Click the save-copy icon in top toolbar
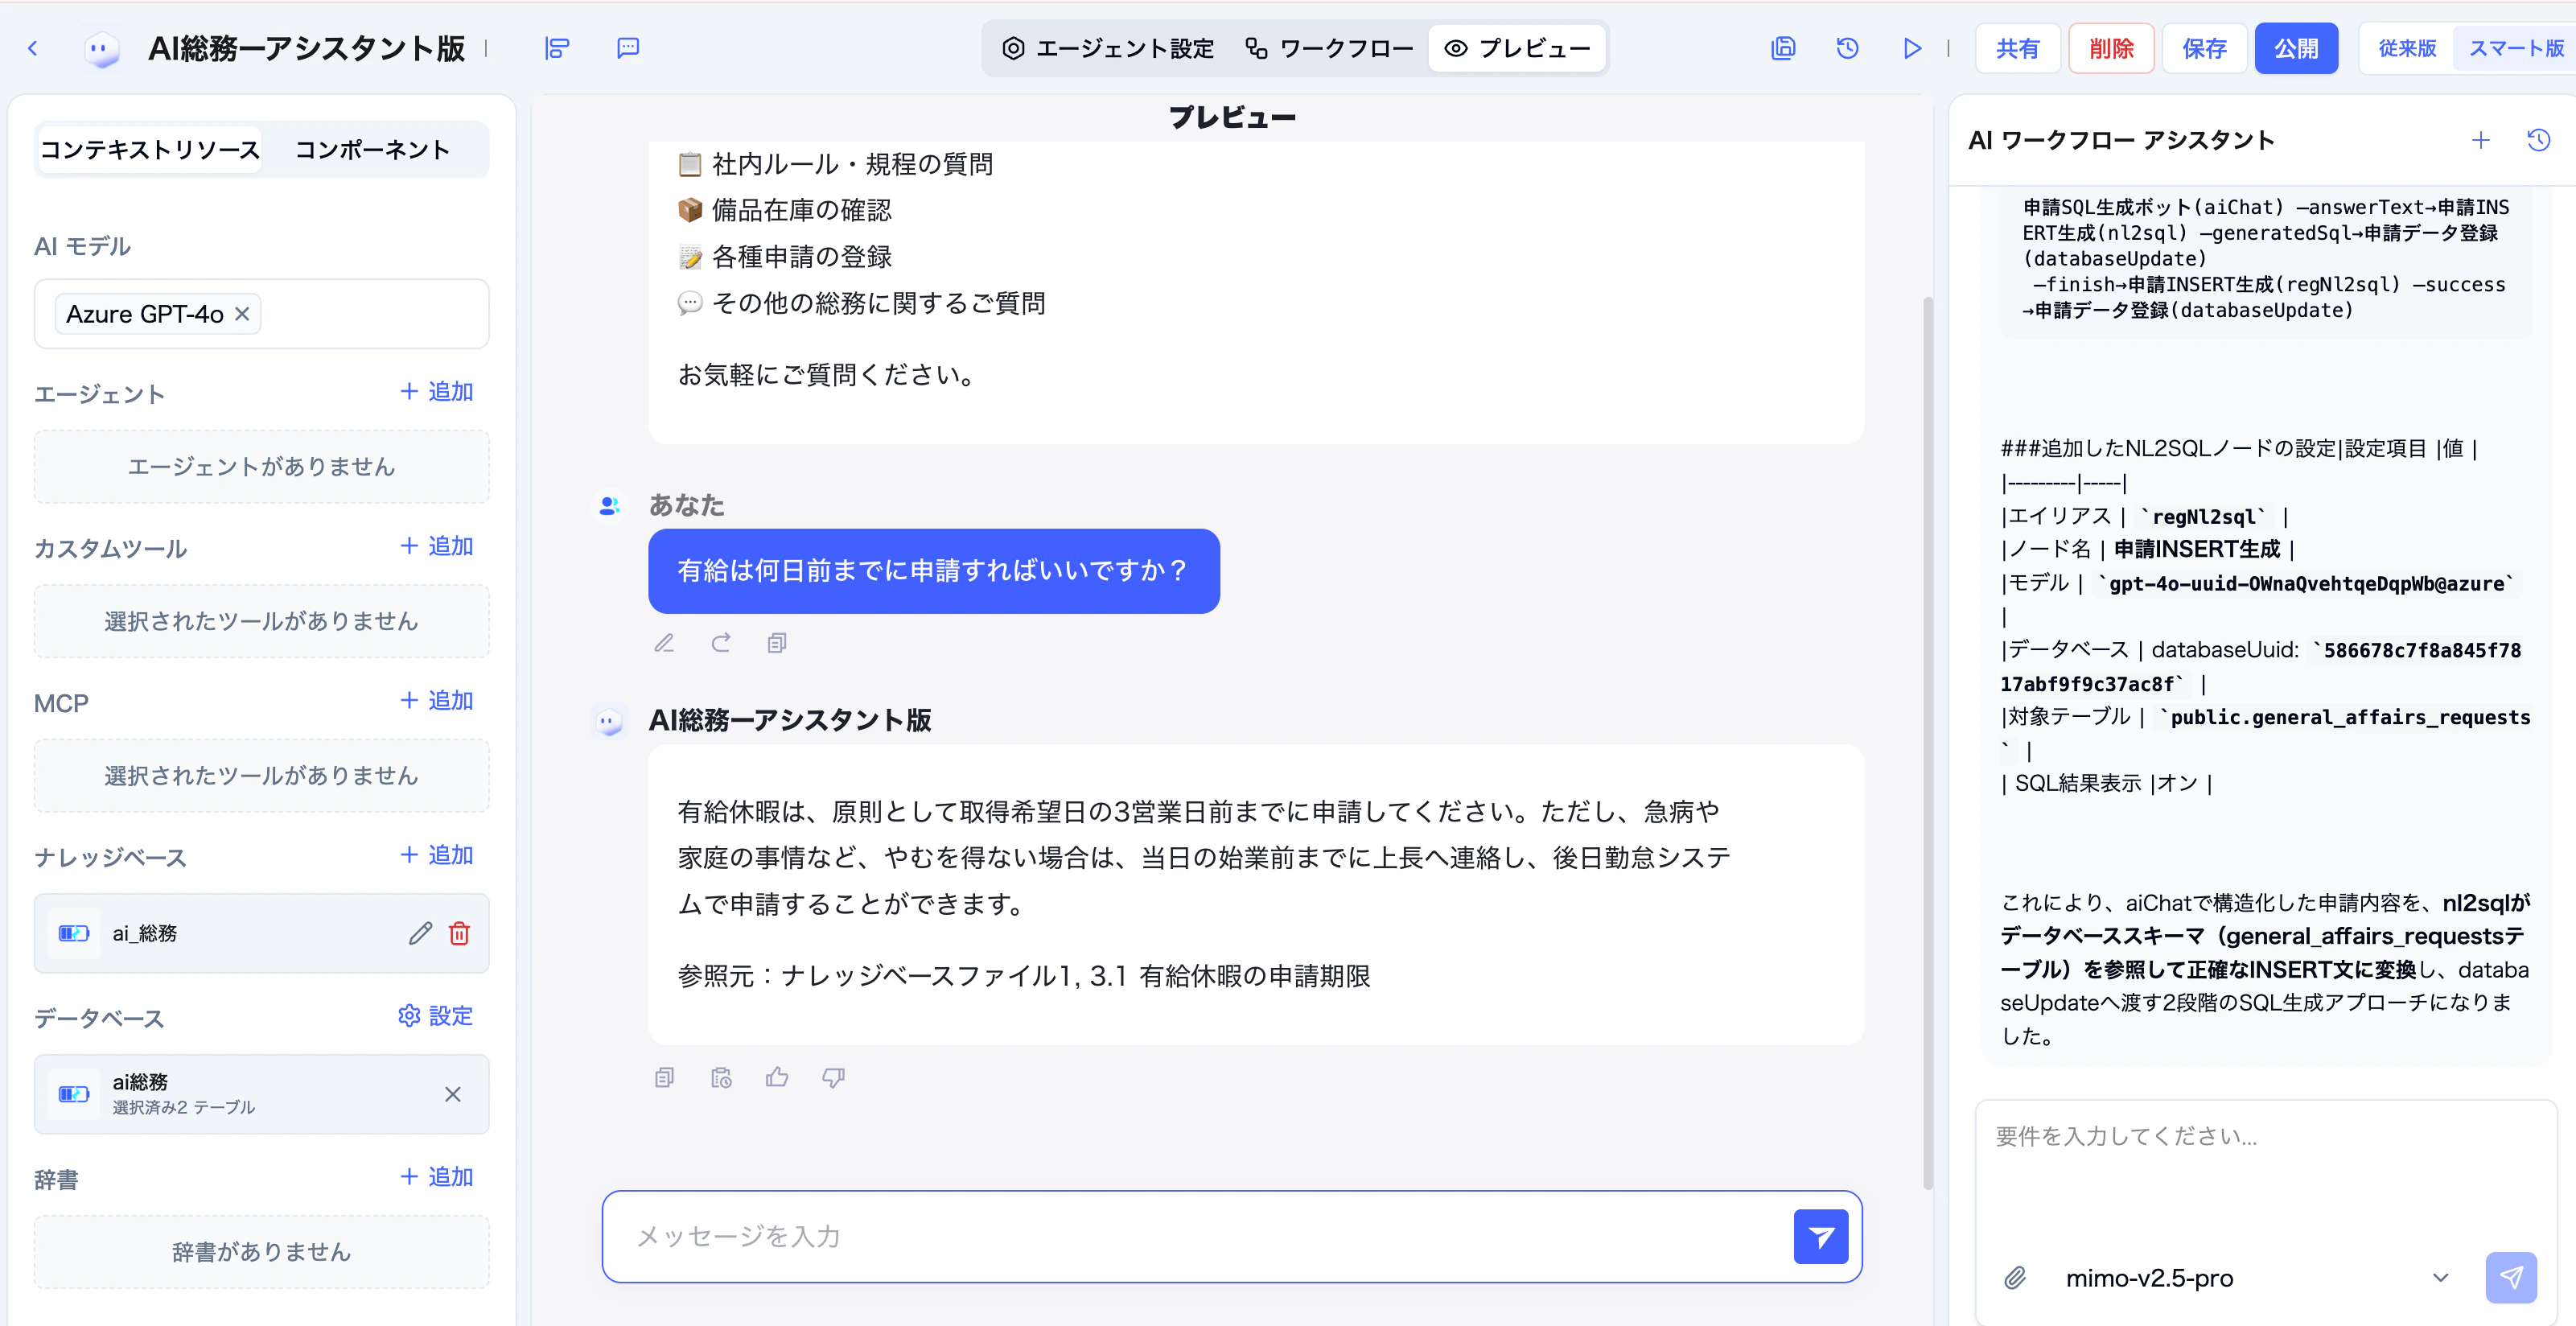 1783,48
